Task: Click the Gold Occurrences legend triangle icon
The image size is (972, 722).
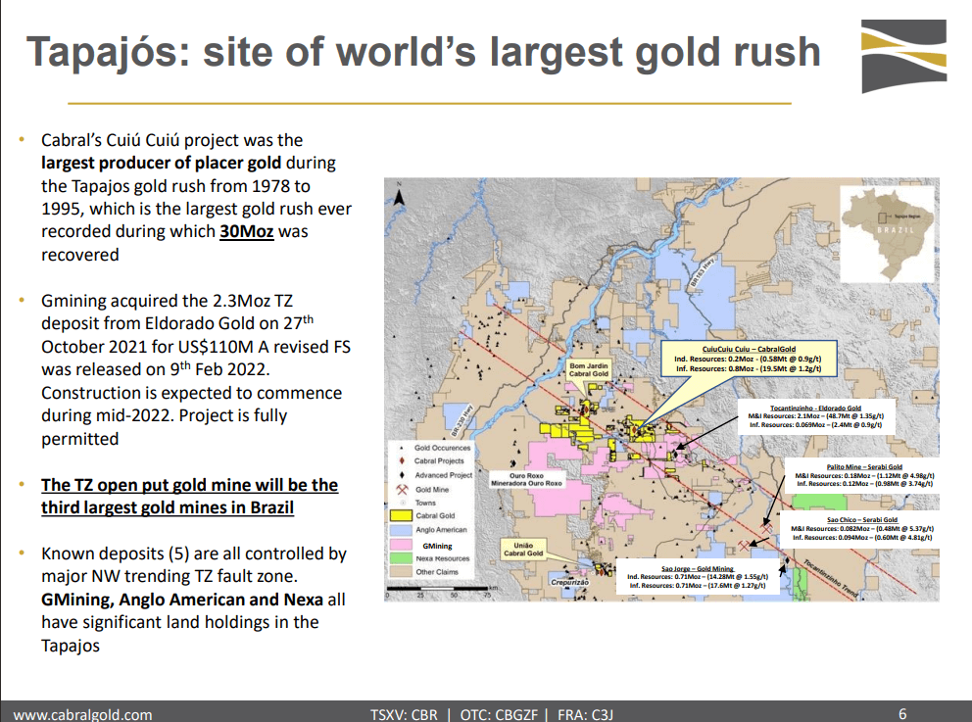Action: coord(402,448)
